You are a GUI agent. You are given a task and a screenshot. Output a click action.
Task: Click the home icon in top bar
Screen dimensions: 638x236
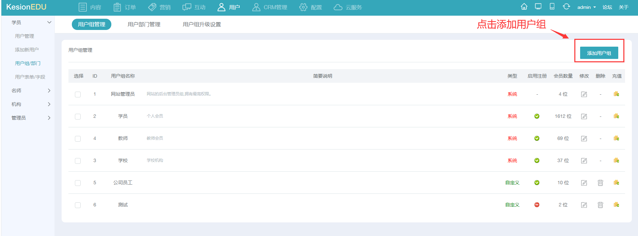(x=524, y=7)
